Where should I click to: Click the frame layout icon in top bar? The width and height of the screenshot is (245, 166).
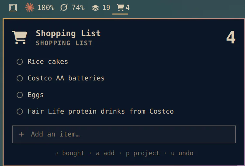[13, 8]
